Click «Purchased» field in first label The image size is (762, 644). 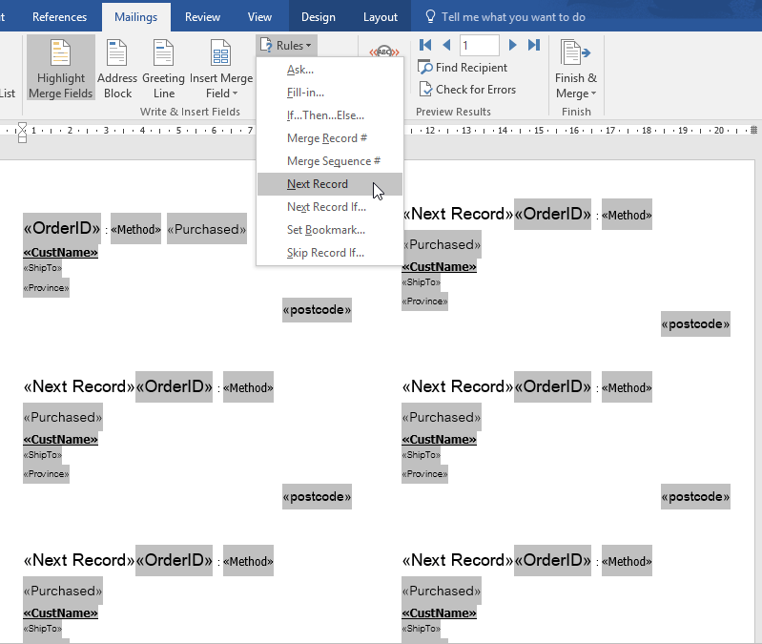207,229
